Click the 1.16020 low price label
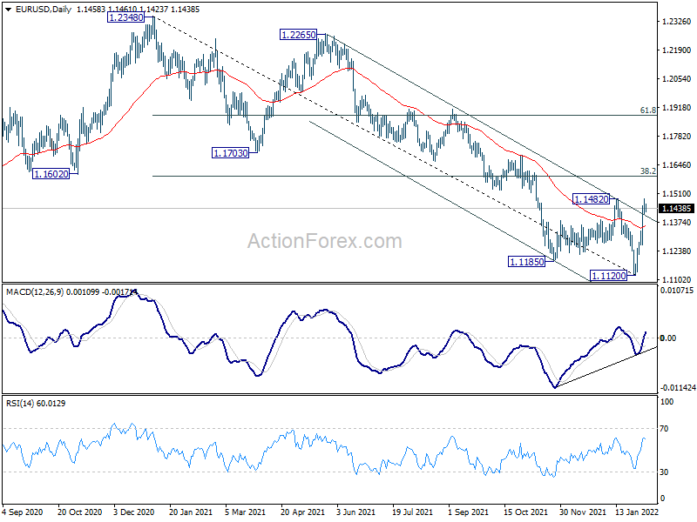Screen dimensions: 697x522 [51, 174]
